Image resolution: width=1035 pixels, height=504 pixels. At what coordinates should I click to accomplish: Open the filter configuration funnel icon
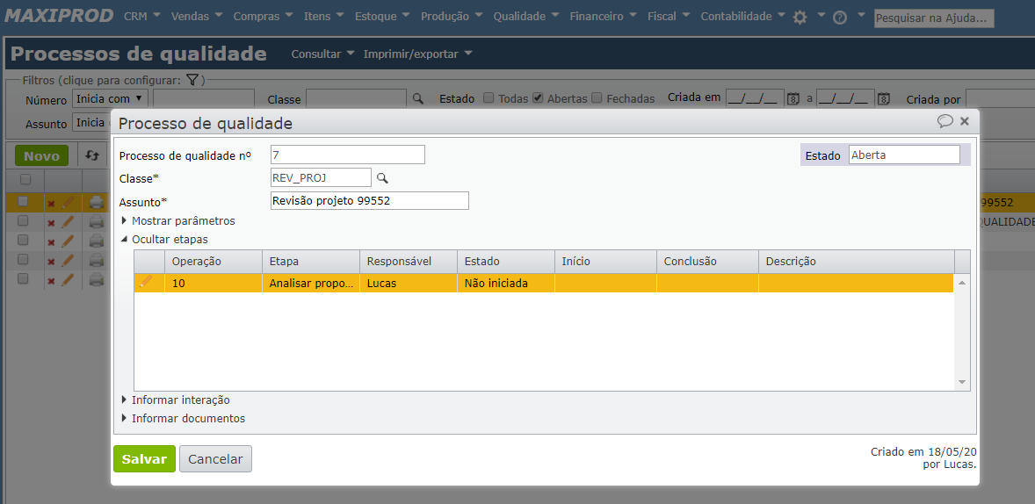pos(192,80)
